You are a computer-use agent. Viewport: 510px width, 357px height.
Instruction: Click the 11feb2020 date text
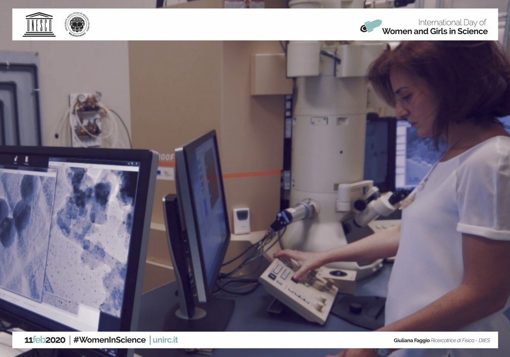[45, 340]
